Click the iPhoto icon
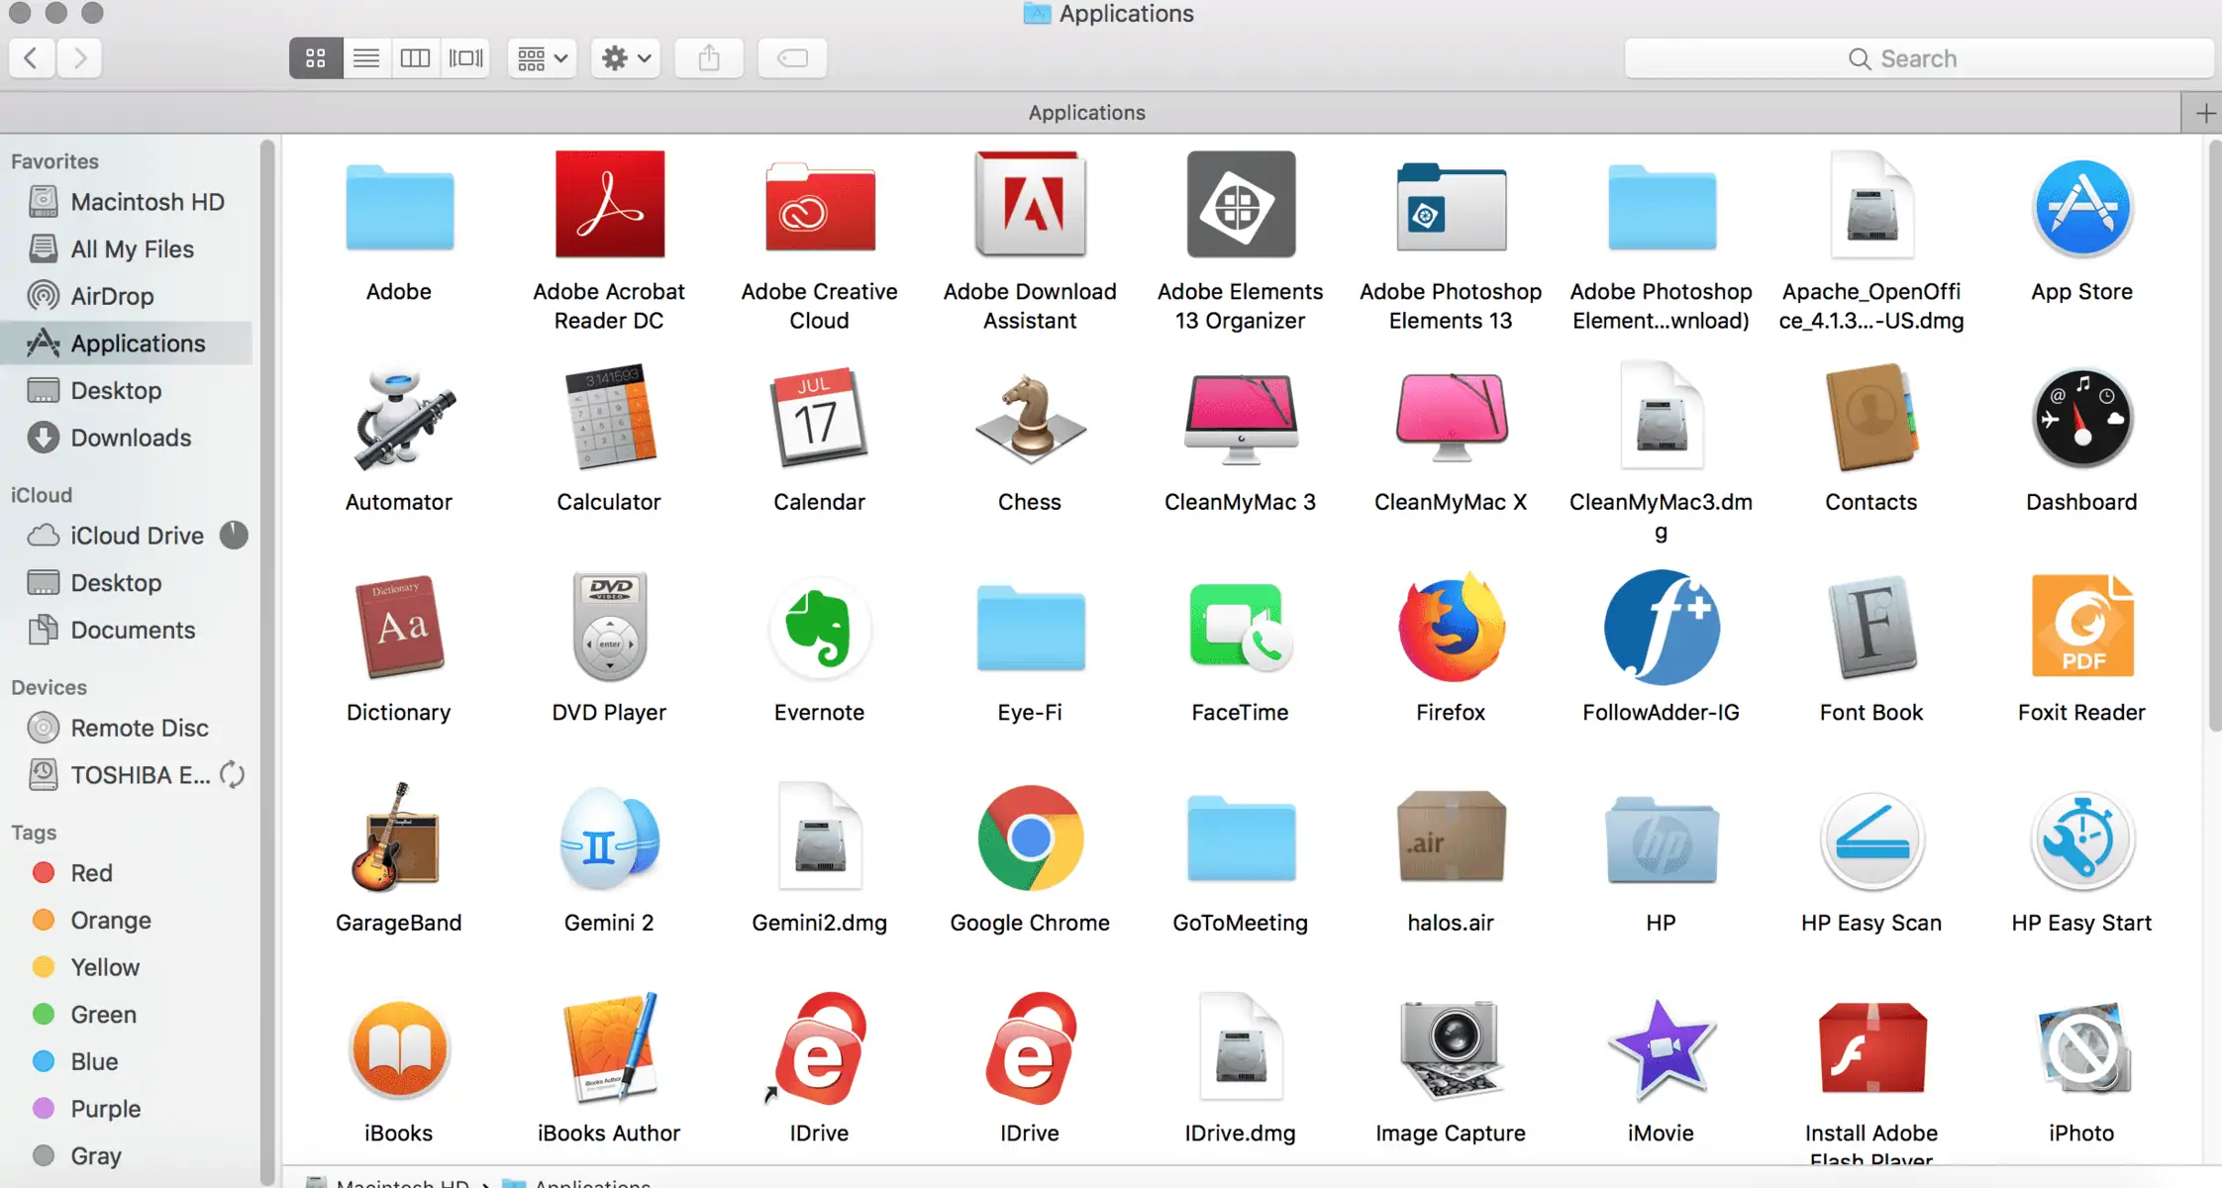The image size is (2222, 1188). click(x=2081, y=1049)
